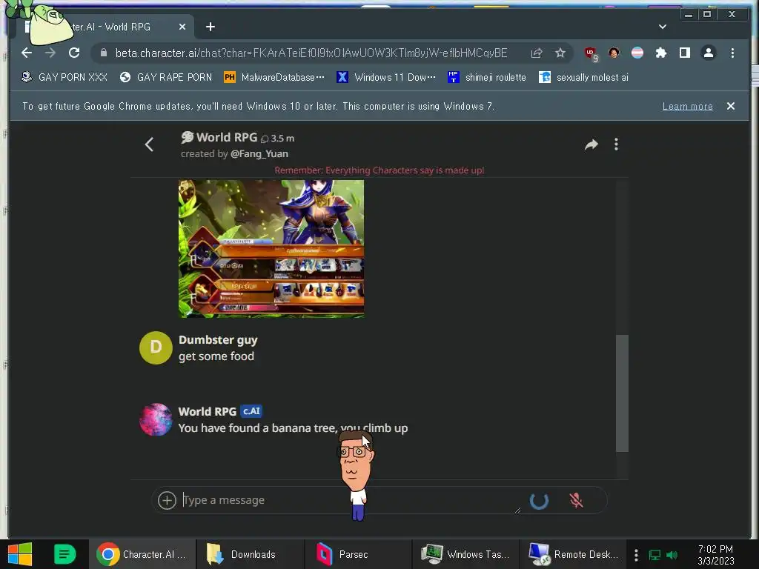Switch to Parsec in the taskbar
759x569 pixels.
pyautogui.click(x=357, y=554)
